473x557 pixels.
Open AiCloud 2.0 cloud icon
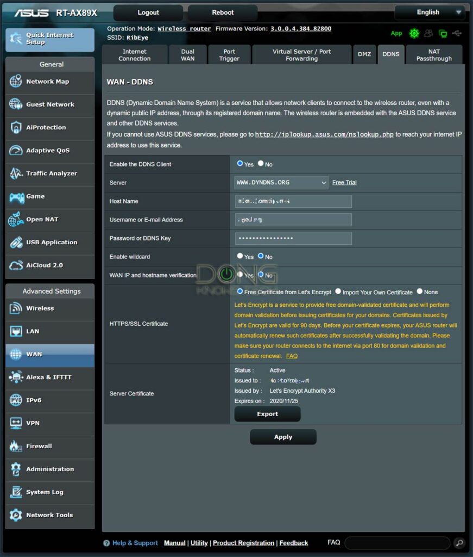[x=16, y=265]
